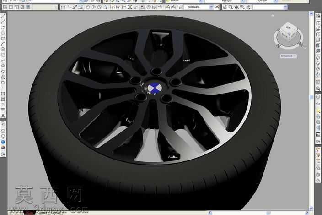
Task: Click the small square viewport control near top right
Action: point(273,16)
